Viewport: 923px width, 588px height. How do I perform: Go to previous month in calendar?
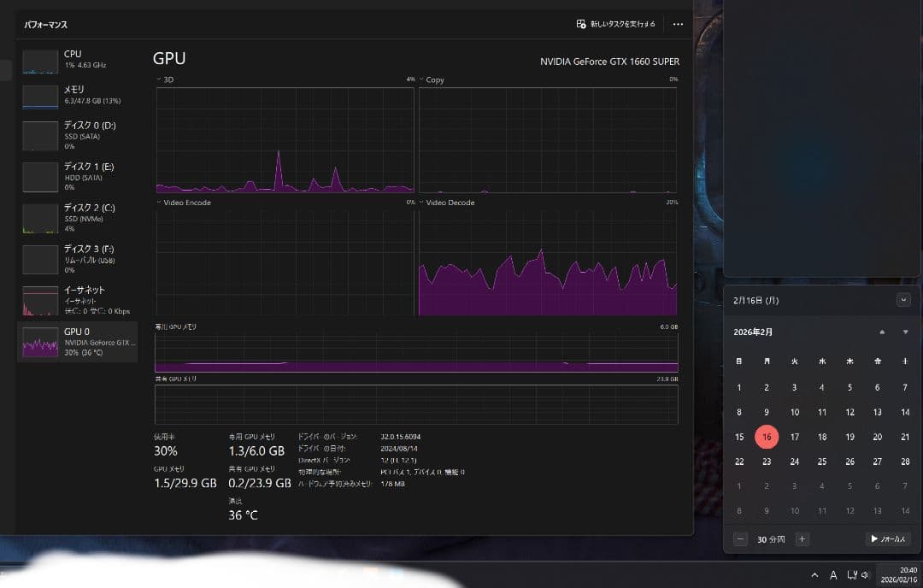(x=882, y=332)
